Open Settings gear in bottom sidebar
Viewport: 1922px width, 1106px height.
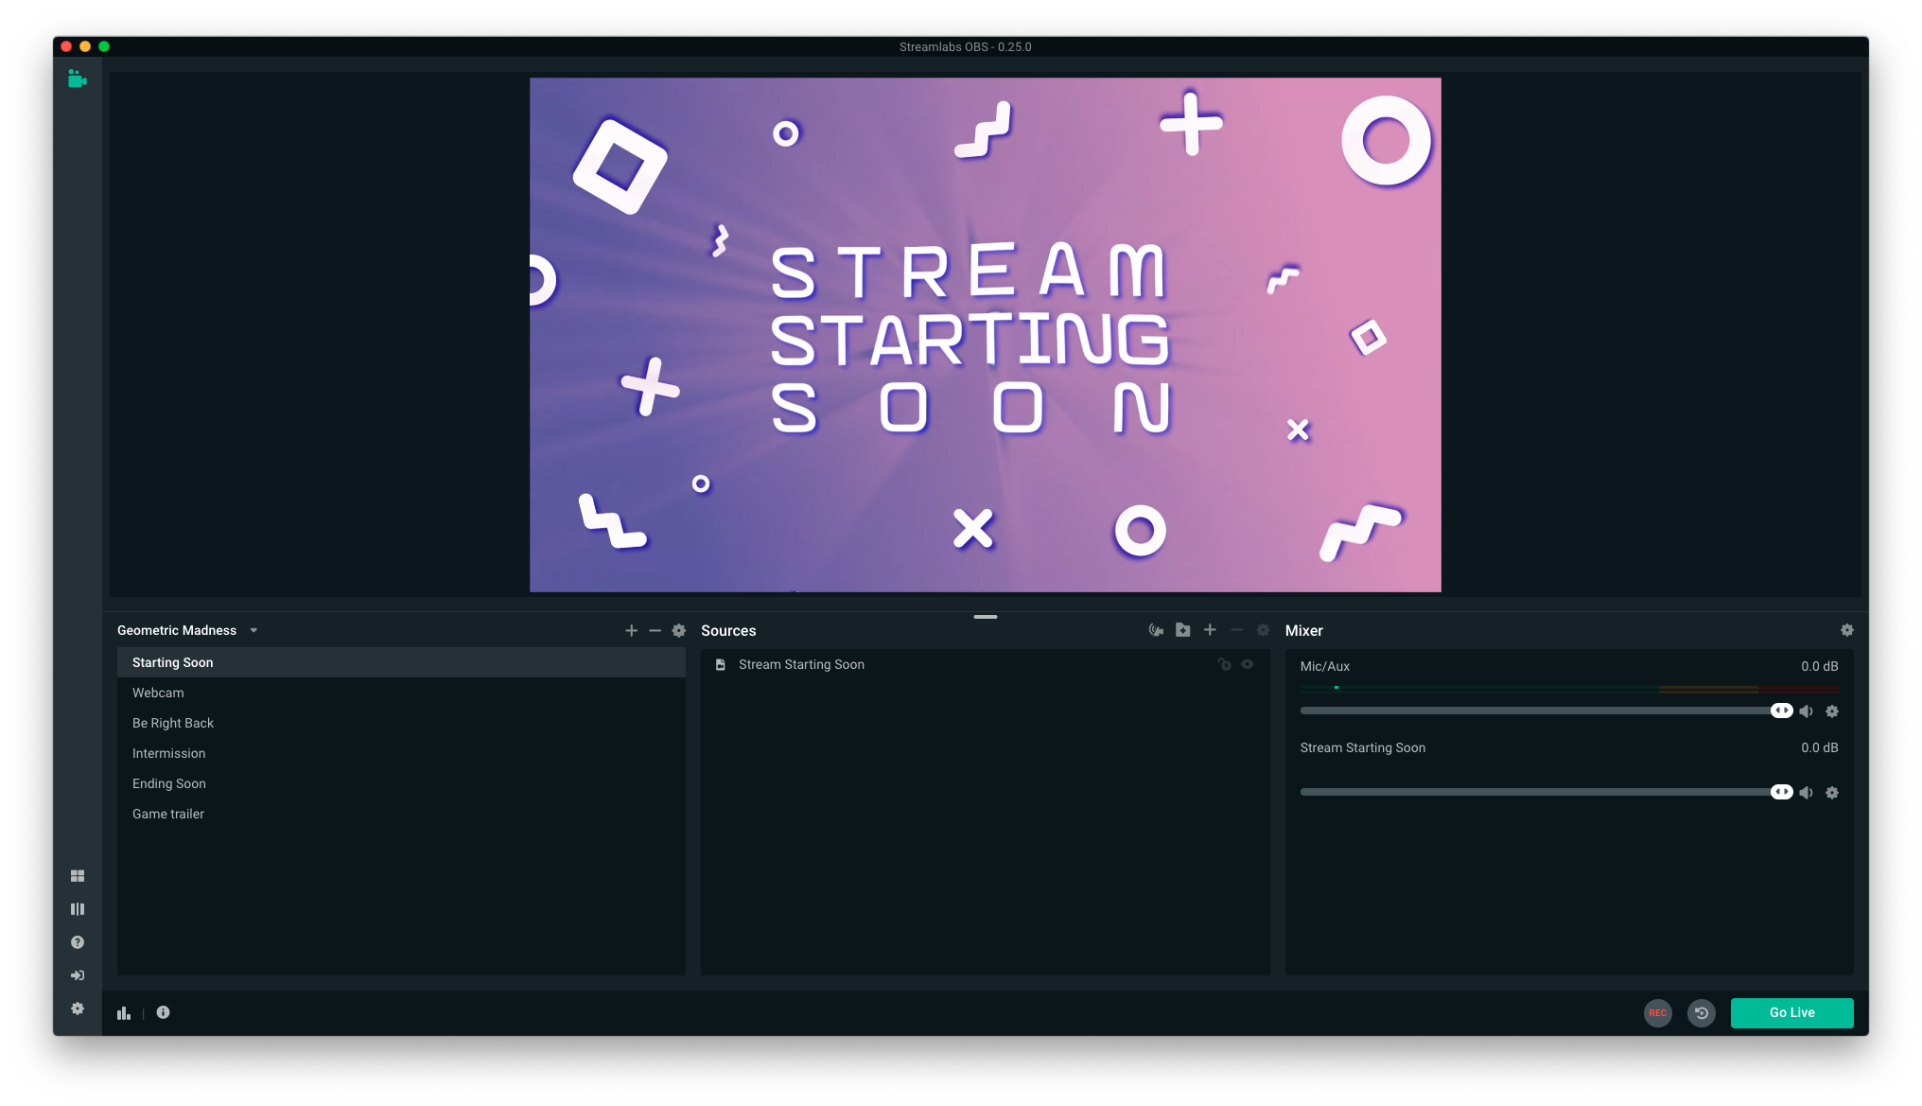pos(78,1009)
